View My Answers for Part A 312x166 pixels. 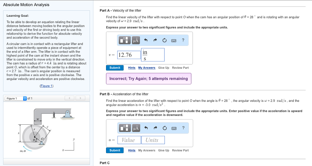click(x=147, y=68)
